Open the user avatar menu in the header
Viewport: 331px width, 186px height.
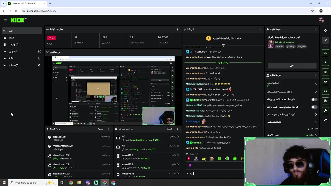[321, 20]
